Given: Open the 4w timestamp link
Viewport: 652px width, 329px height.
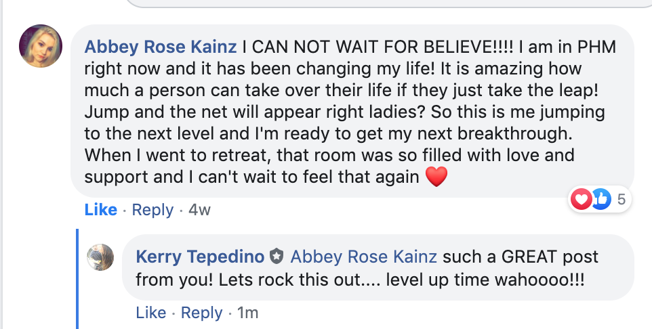Looking at the screenshot, I should [x=199, y=210].
